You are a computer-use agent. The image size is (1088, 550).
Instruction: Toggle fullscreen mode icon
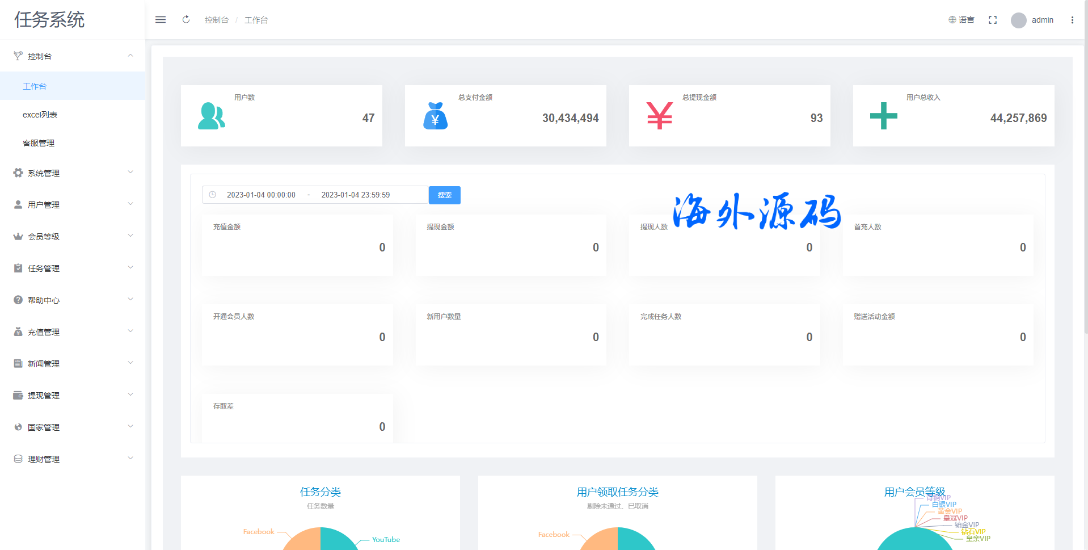click(993, 20)
